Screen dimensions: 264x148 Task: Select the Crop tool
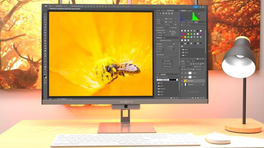tap(45, 22)
